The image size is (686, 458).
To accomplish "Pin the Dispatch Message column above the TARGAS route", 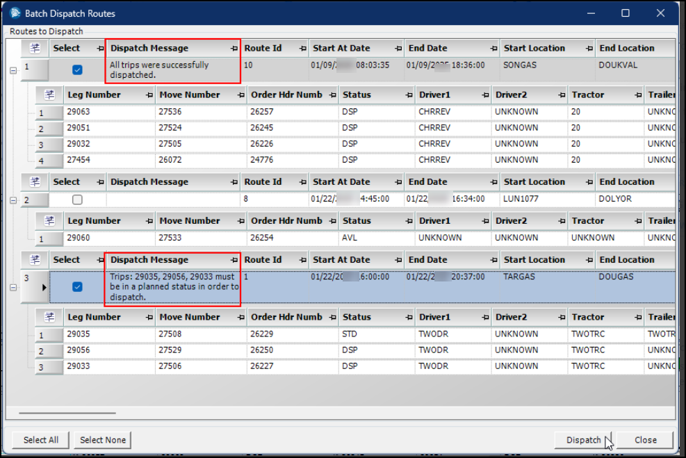I will click(x=234, y=261).
